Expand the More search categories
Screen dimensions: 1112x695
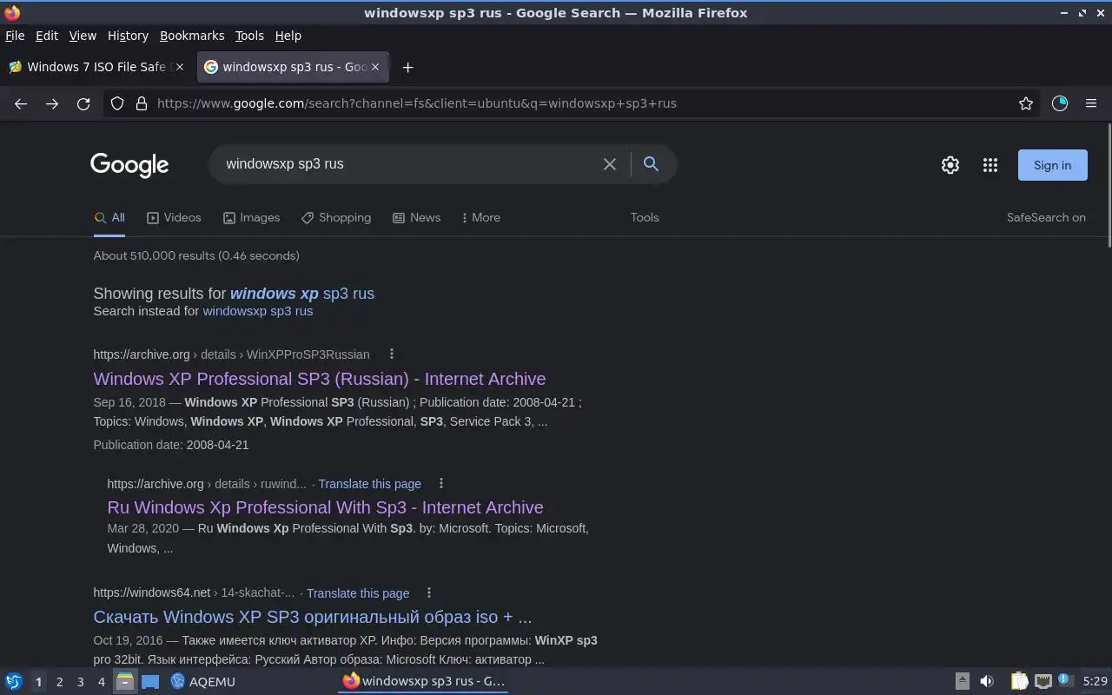click(481, 218)
